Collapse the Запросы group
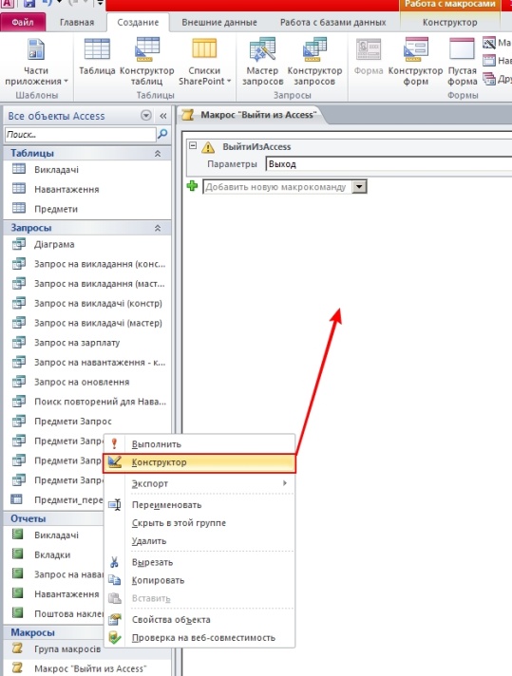This screenshot has width=512, height=676. (158, 228)
